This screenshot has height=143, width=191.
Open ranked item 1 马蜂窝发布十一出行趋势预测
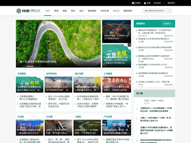point(156,110)
